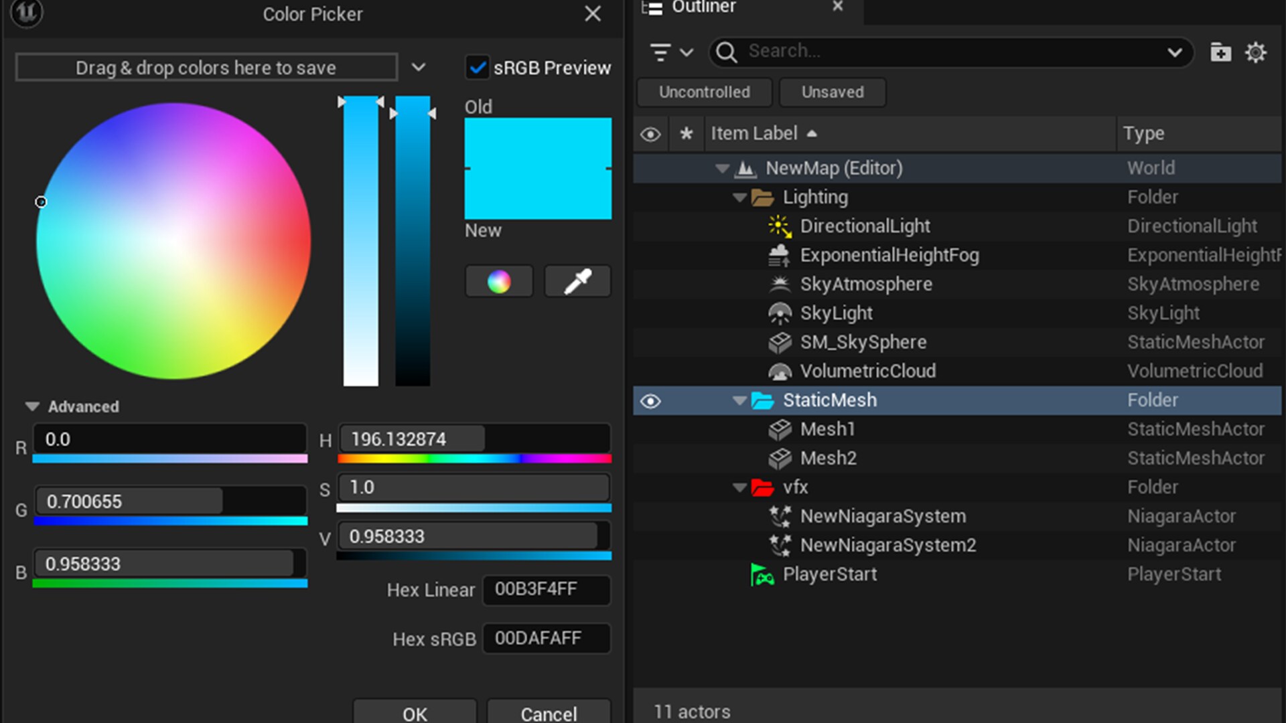Open the color wheel picker mode
Image resolution: width=1286 pixels, height=723 pixels.
498,281
